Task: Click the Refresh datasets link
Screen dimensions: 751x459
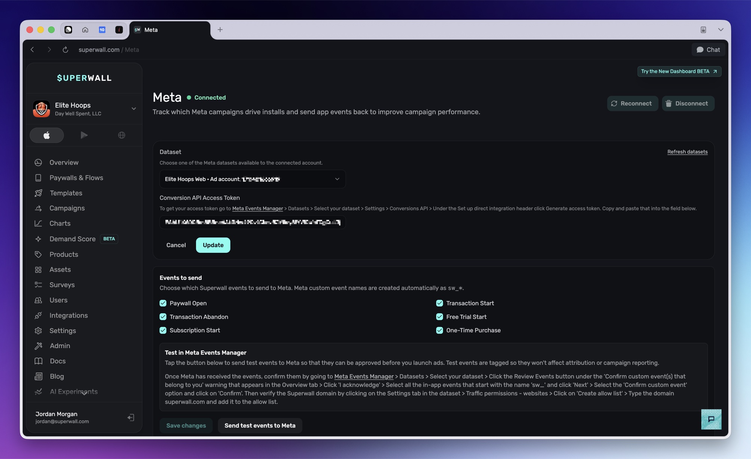Action: tap(687, 152)
